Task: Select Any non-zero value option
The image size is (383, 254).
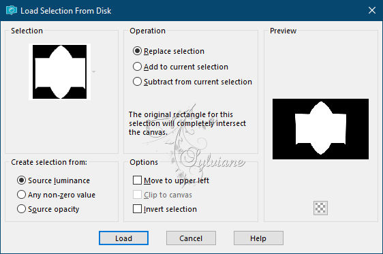Action: pyautogui.click(x=56, y=195)
